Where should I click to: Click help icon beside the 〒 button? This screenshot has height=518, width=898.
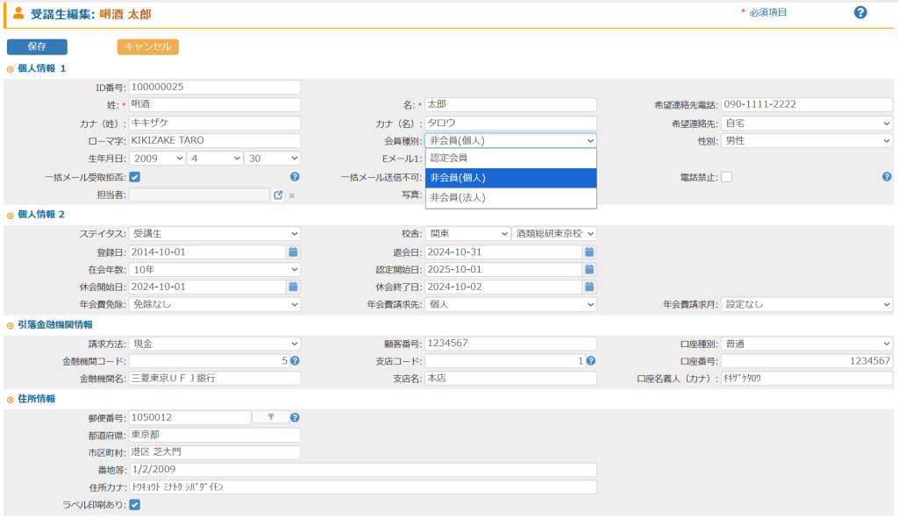click(x=295, y=418)
